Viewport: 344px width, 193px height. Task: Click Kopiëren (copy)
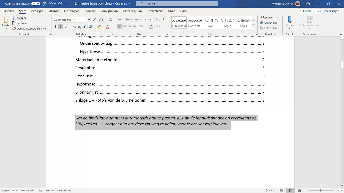coord(20,23)
